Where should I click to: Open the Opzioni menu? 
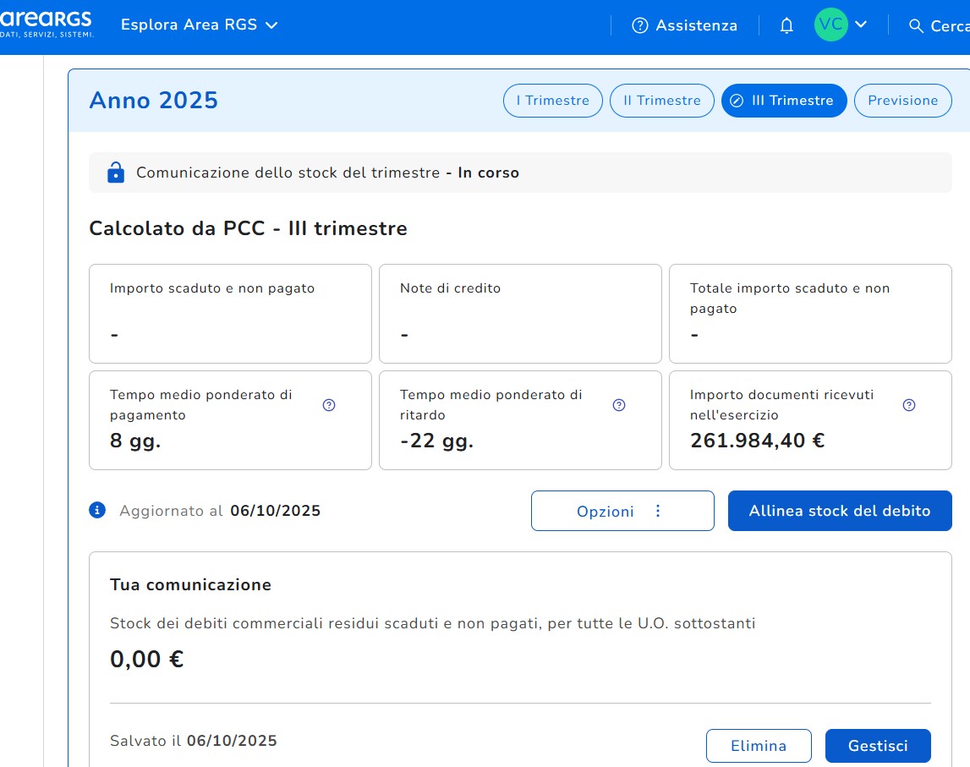click(622, 511)
